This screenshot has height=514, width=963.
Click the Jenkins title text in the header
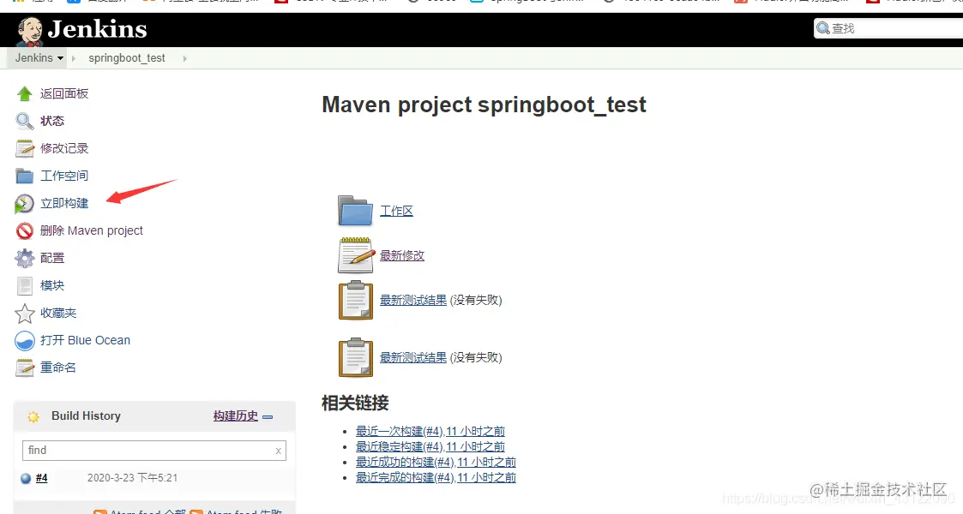coord(97,29)
